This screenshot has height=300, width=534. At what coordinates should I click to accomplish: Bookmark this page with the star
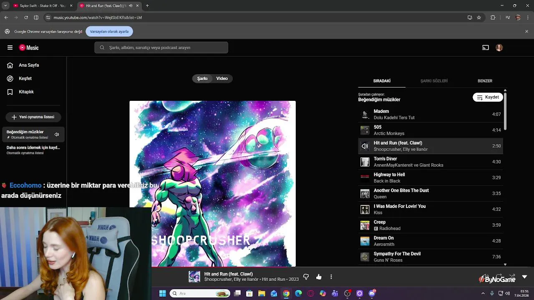coord(479,17)
